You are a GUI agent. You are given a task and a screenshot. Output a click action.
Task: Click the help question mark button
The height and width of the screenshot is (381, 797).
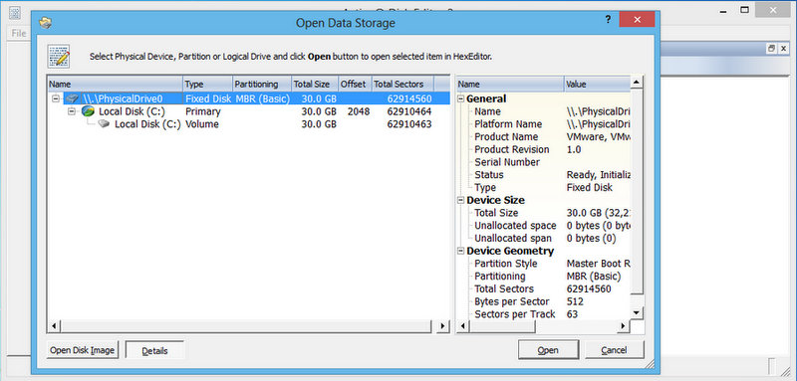pyautogui.click(x=608, y=20)
